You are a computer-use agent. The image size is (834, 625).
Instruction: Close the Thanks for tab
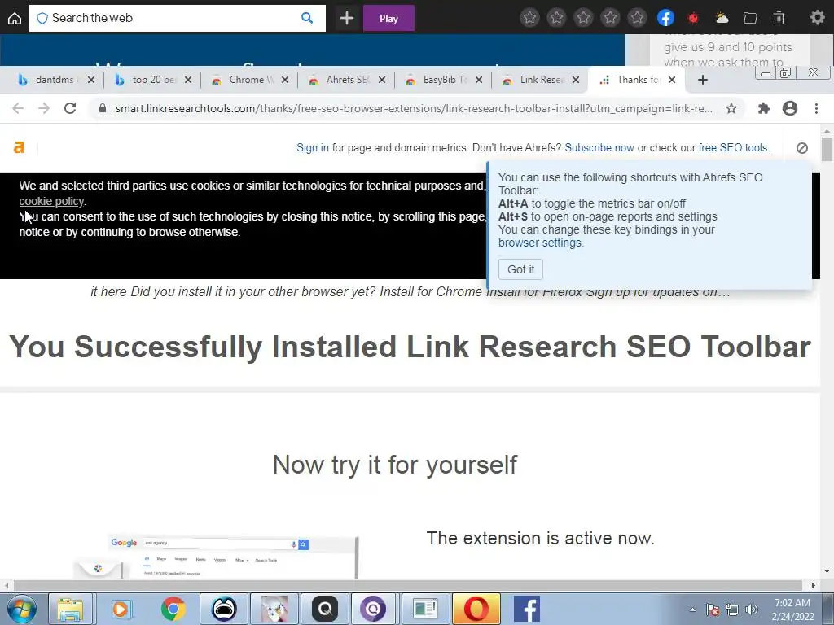(672, 80)
